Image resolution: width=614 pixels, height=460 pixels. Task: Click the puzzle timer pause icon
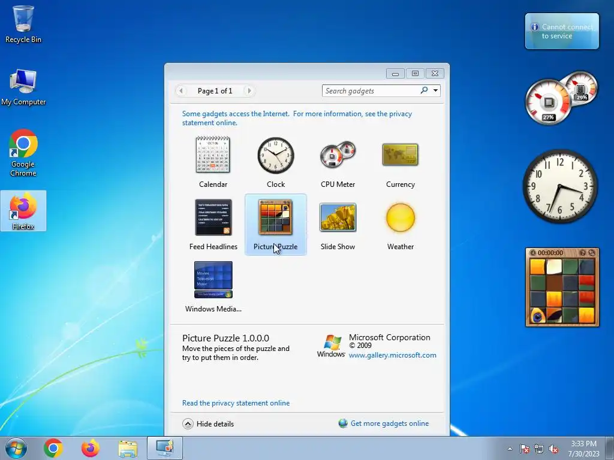533,253
